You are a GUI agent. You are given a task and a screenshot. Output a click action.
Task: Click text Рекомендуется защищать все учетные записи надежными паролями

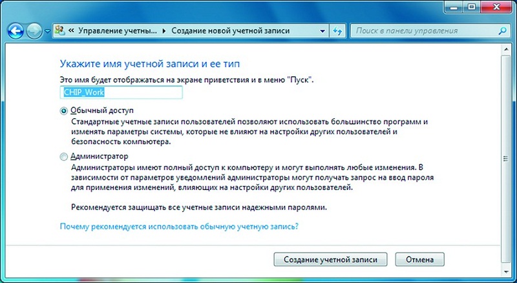tap(199, 208)
